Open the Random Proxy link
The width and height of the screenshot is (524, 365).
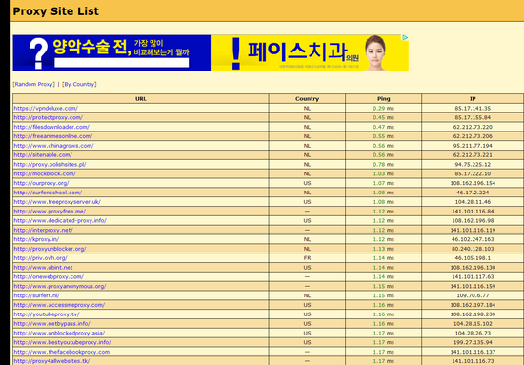[34, 84]
